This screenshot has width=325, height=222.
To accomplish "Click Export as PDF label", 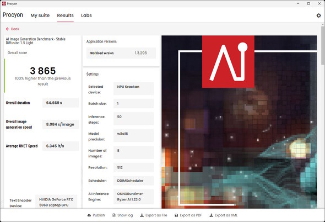I will [x=191, y=215].
